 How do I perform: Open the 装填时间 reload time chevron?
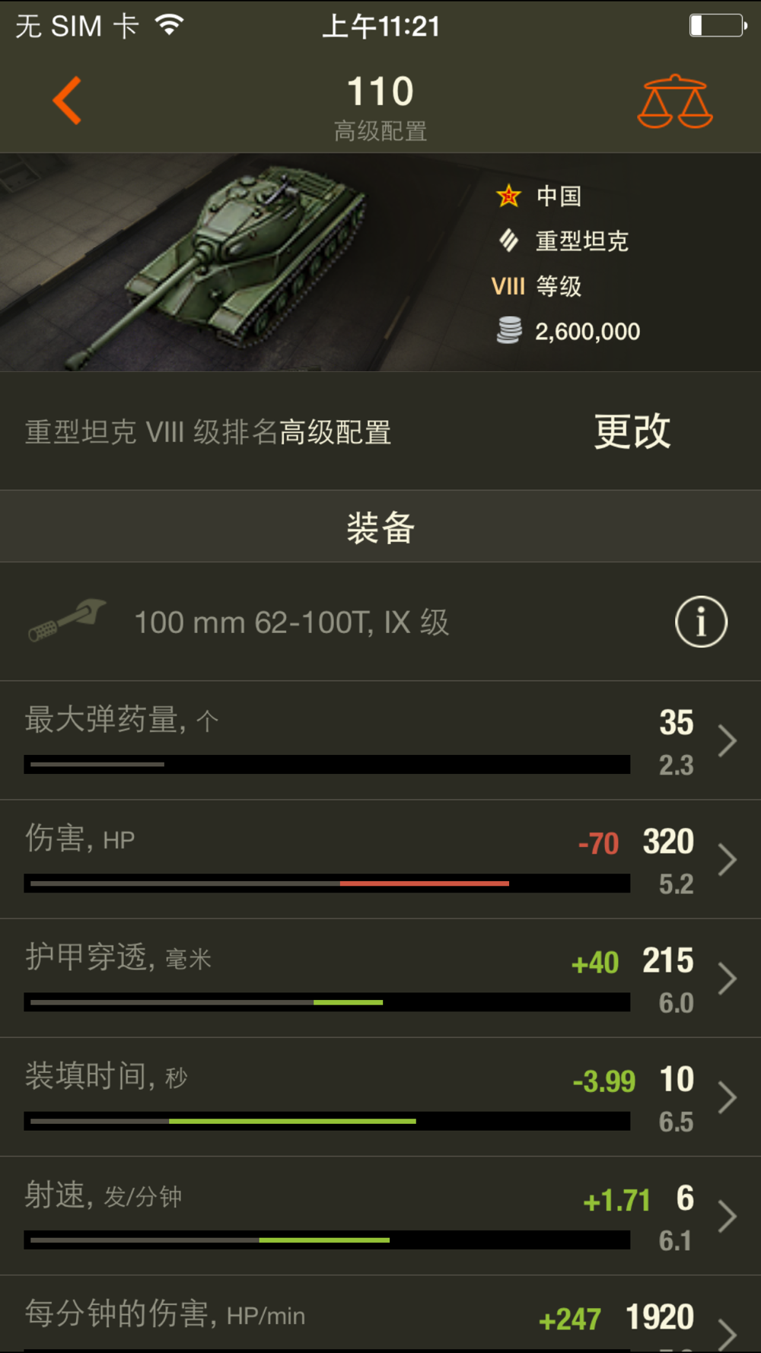click(x=728, y=1098)
